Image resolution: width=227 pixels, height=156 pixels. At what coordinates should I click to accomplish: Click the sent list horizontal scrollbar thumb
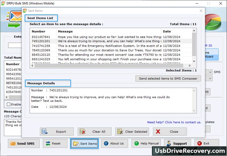coord(109,66)
